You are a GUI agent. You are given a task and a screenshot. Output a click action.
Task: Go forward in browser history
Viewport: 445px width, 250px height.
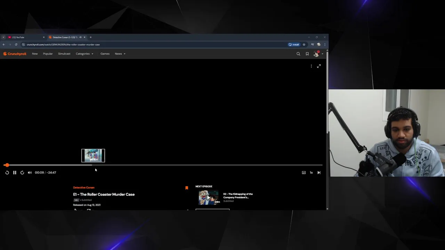(10, 44)
